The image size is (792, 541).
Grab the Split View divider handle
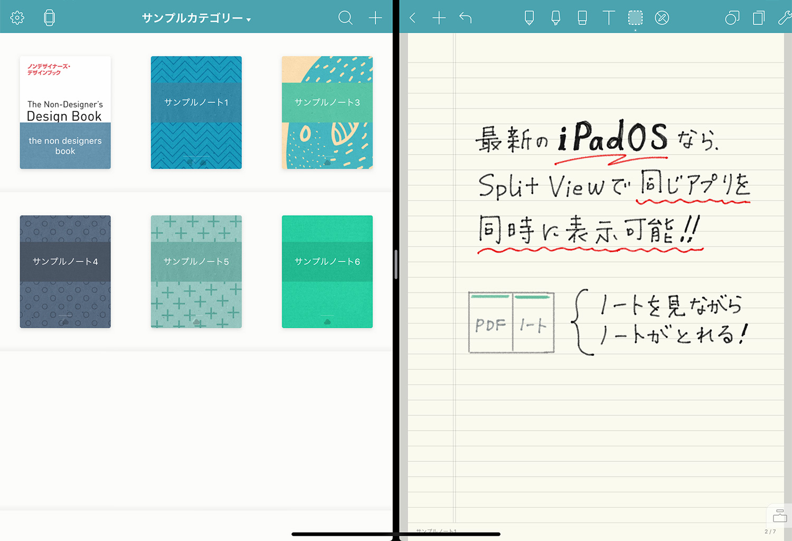[396, 264]
